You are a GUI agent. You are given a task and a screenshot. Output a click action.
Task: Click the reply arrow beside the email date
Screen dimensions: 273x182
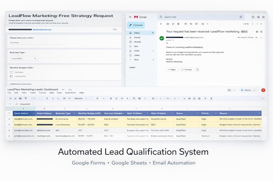[x=257, y=37]
